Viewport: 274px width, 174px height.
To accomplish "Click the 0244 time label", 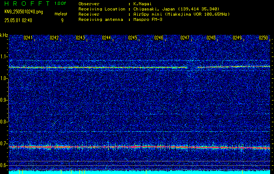I will [106, 38].
